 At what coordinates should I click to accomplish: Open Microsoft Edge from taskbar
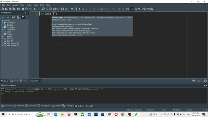pos(56,114)
